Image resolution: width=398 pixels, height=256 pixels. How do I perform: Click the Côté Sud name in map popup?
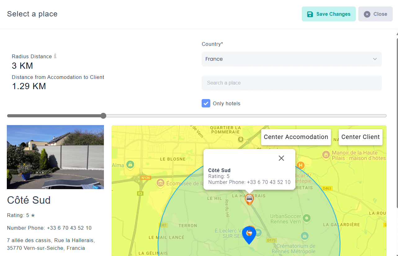coord(219,170)
